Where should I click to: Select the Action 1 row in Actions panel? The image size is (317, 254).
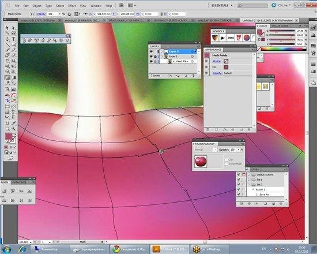pos(266,189)
